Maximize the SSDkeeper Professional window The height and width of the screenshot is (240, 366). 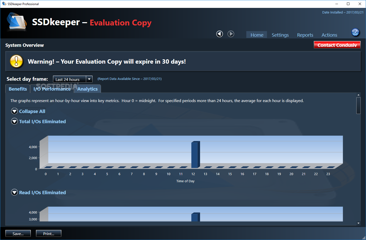(x=348, y=4)
